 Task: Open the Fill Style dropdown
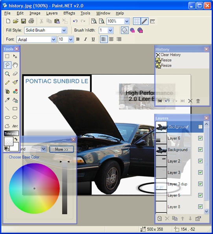click(x=64, y=30)
